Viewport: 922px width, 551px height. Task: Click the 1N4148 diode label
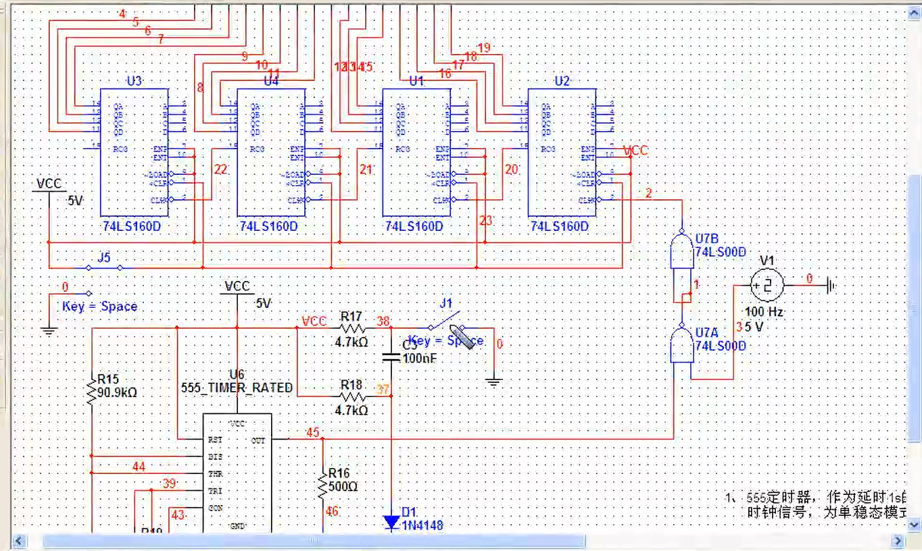[x=423, y=525]
